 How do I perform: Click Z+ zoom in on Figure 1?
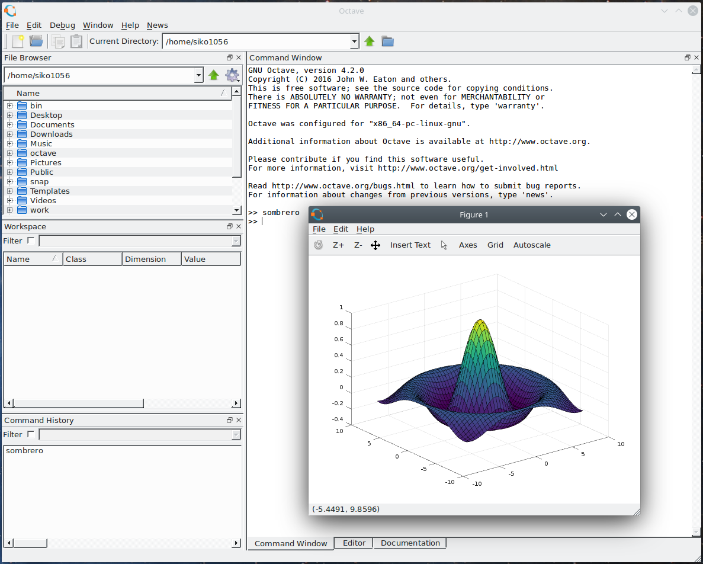pyautogui.click(x=338, y=245)
